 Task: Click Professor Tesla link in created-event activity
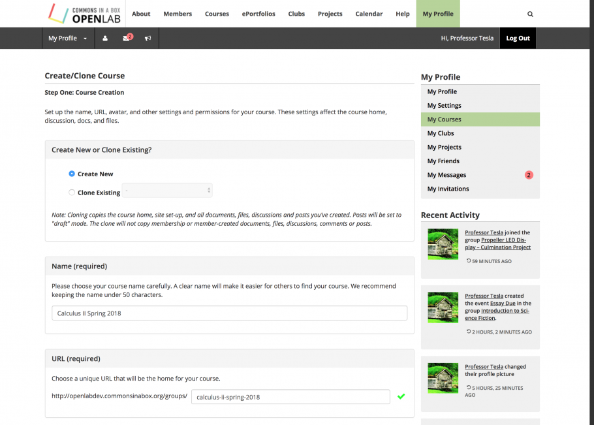484,296
